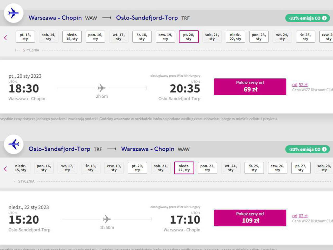333x250 pixels.
Task: Click the return flight airplane icon
Action: (x=14, y=144)
